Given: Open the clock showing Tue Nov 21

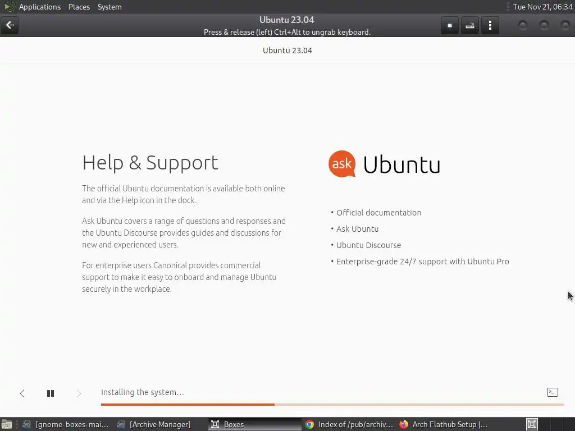Looking at the screenshot, I should click(x=543, y=7).
